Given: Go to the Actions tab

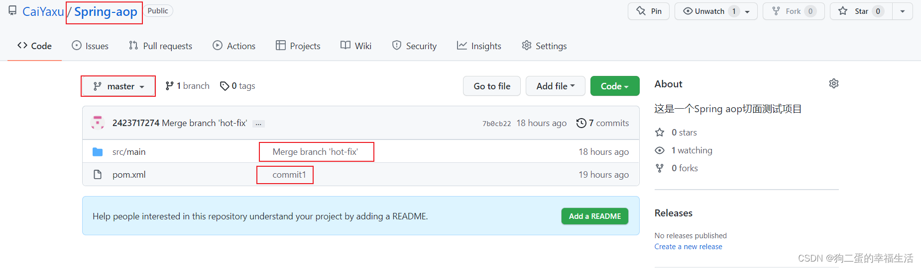Looking at the screenshot, I should click(x=234, y=46).
